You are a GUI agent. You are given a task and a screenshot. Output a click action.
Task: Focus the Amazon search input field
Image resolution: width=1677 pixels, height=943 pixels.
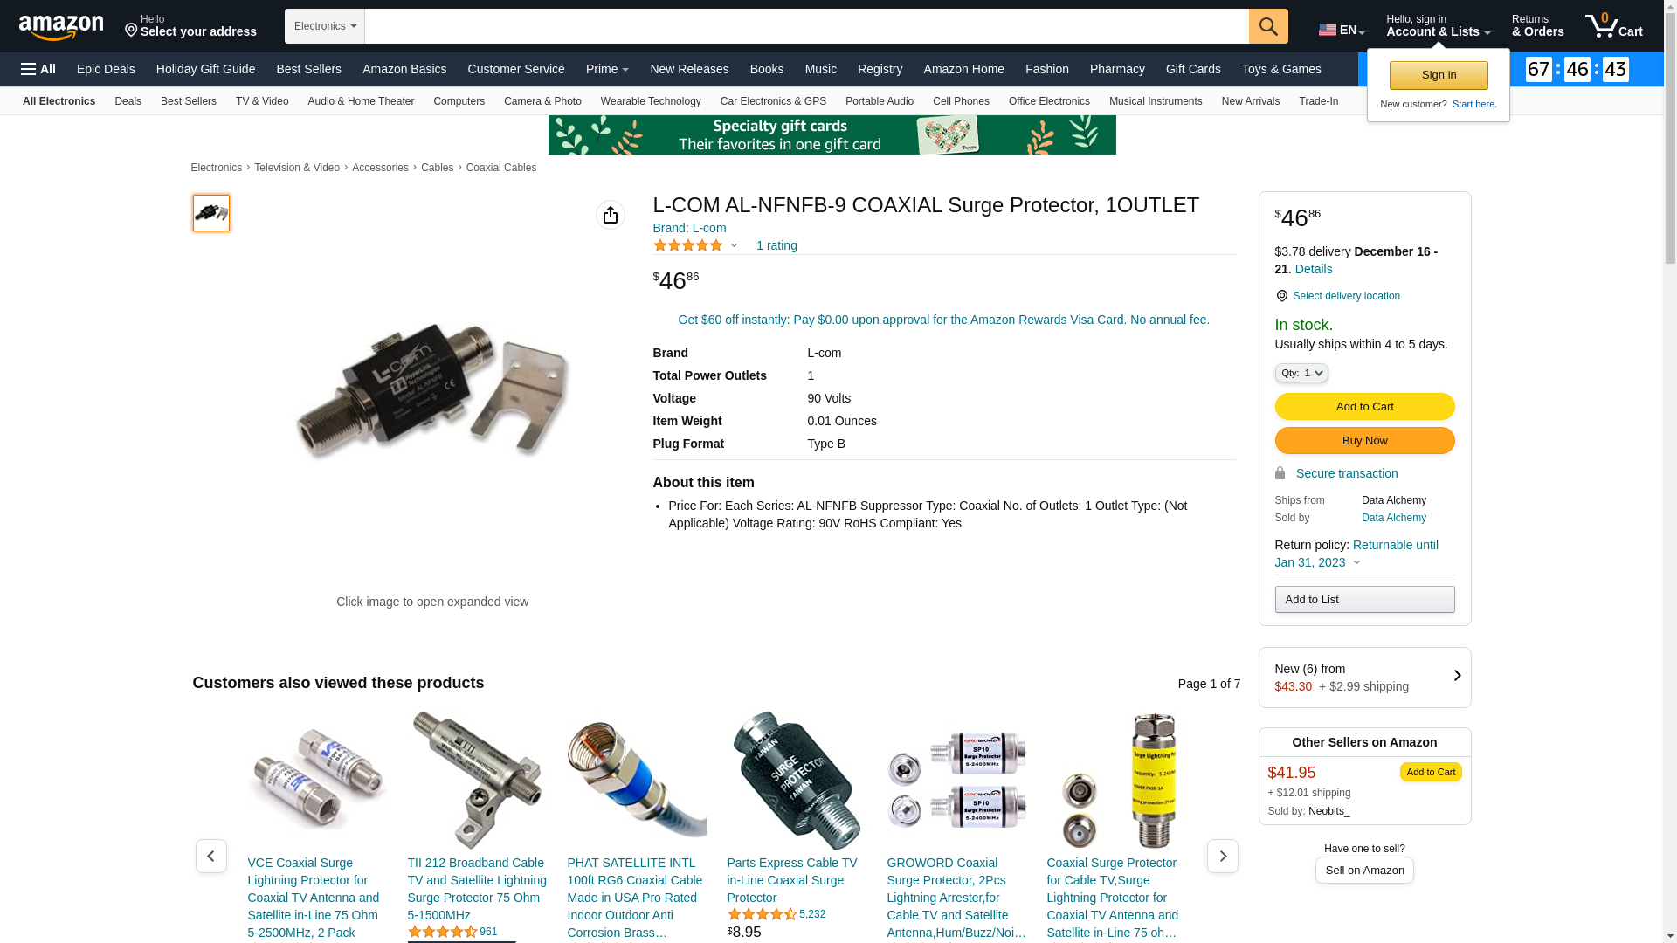point(806,26)
